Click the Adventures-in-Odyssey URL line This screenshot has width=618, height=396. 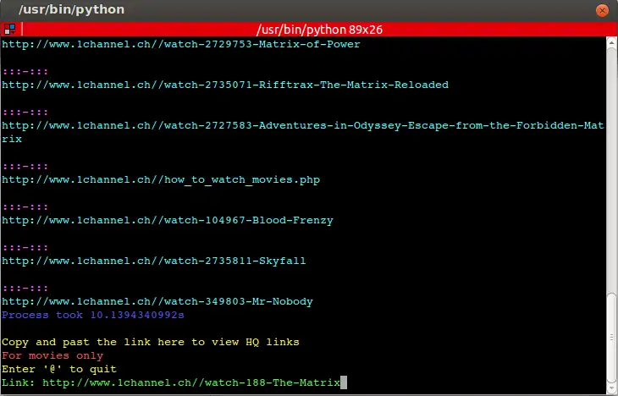[303, 126]
